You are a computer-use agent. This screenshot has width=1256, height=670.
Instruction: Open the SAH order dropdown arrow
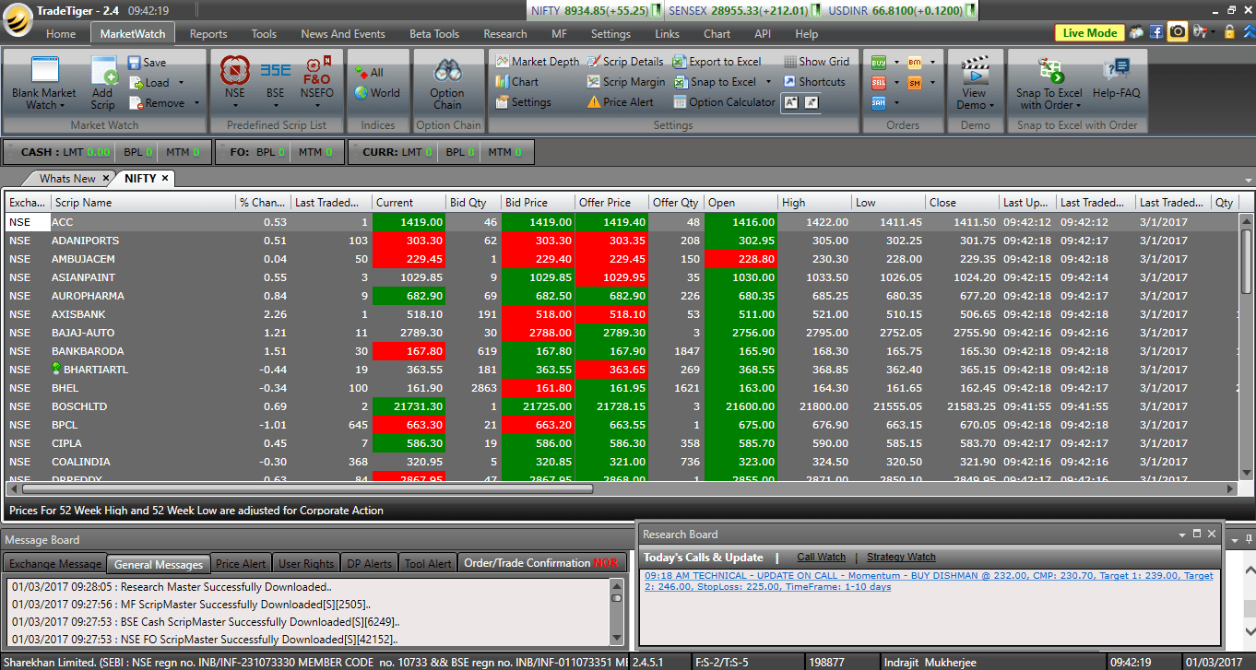coord(895,103)
